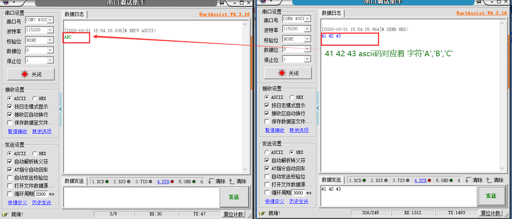Toggle the red DTR indicator in right window
The image size is (512, 219).
click(x=429, y=180)
